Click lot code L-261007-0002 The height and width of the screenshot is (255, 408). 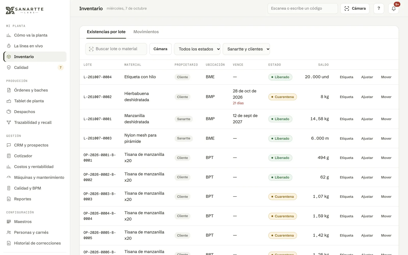(x=98, y=97)
